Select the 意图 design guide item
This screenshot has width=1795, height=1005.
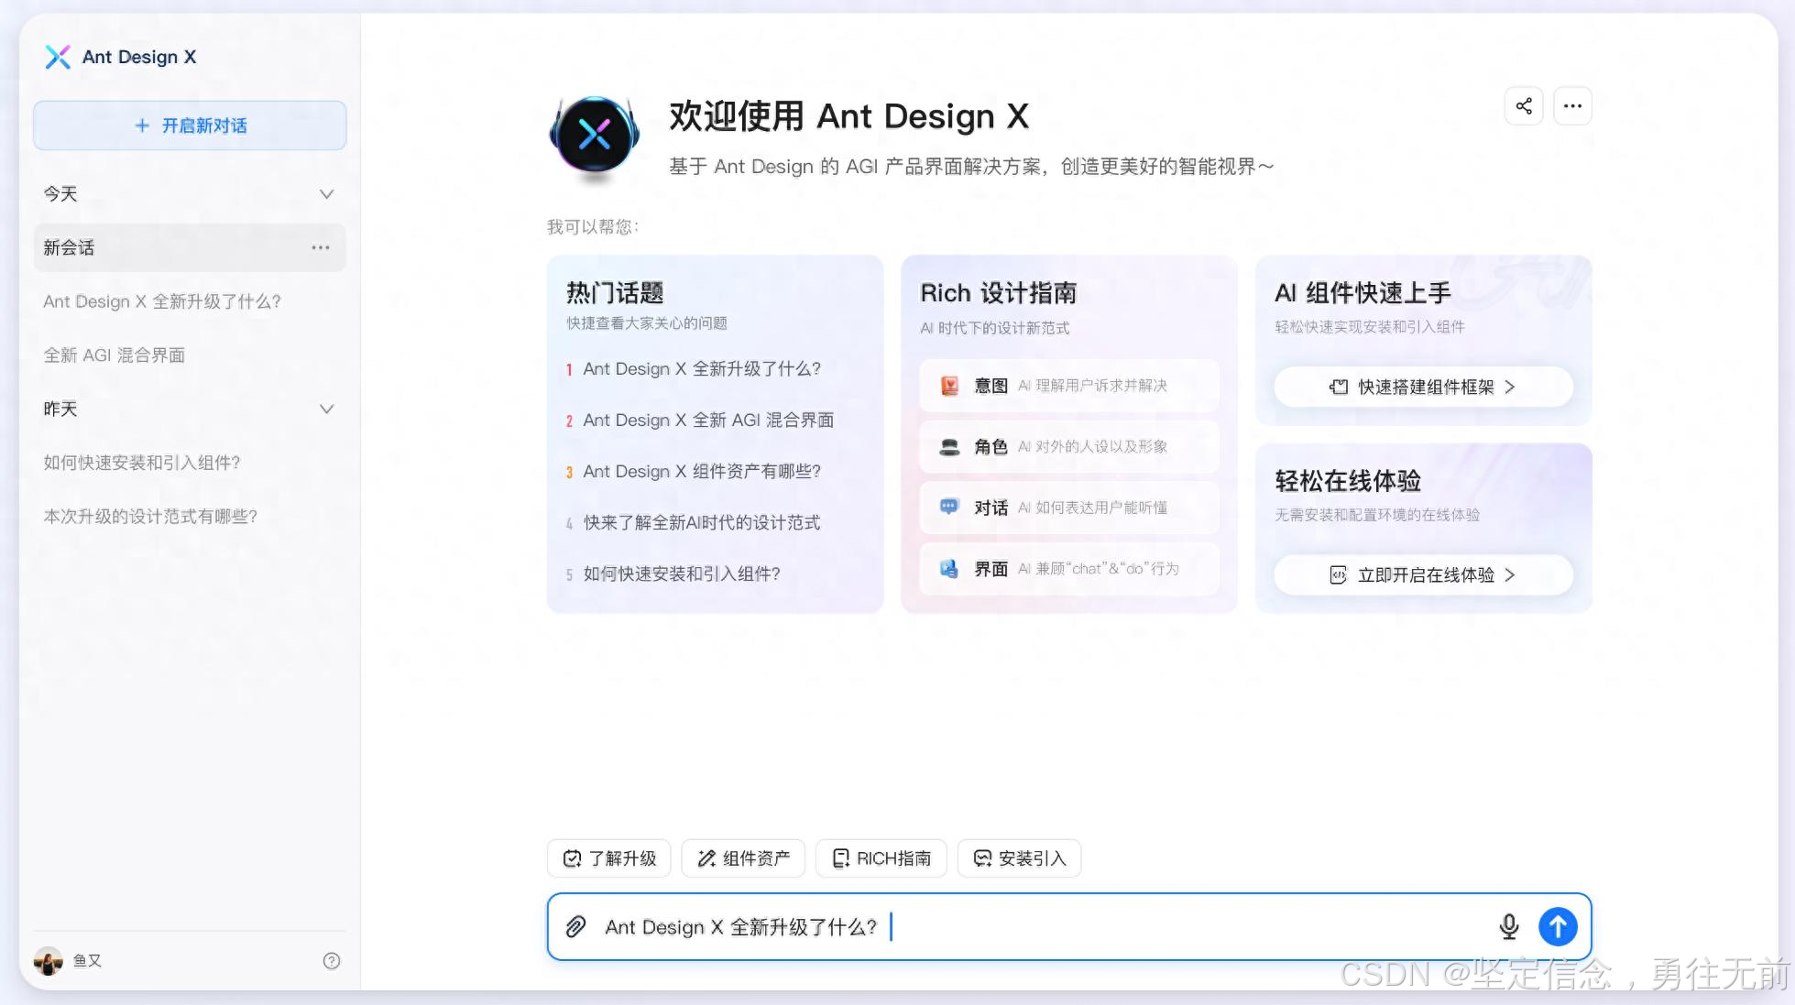click(x=1068, y=386)
